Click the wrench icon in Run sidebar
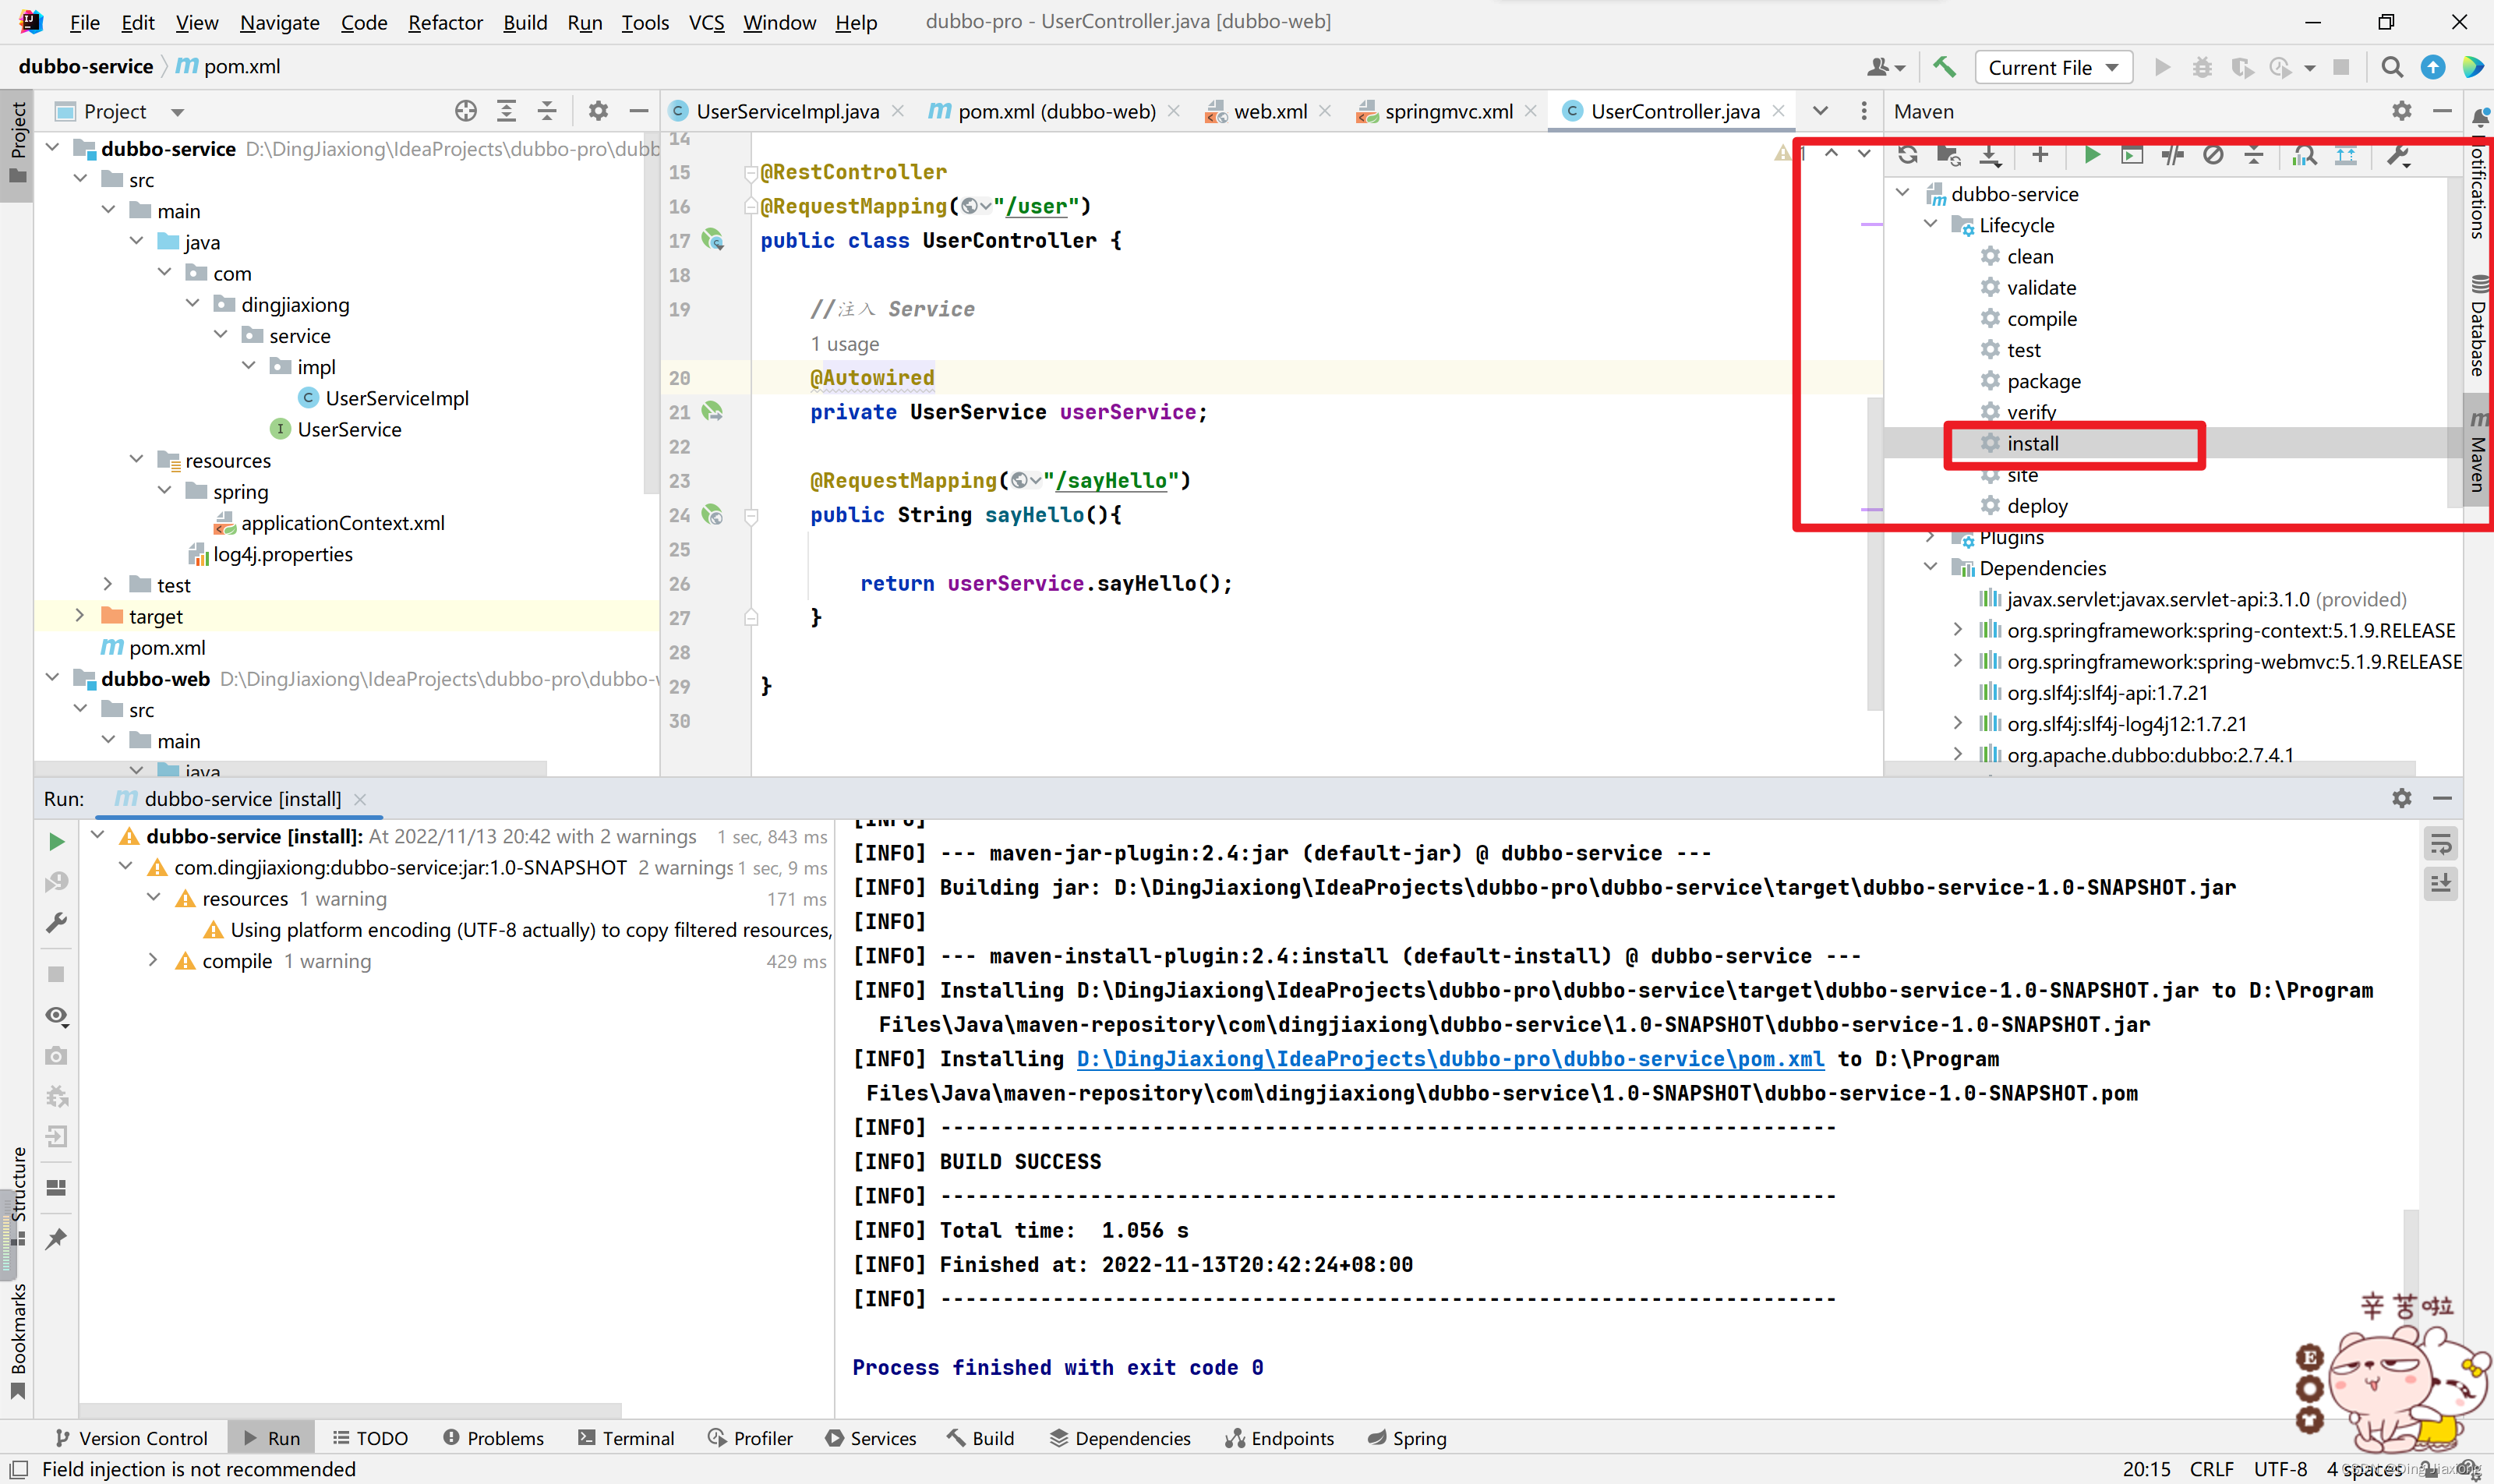This screenshot has height=1484, width=2494. click(57, 922)
